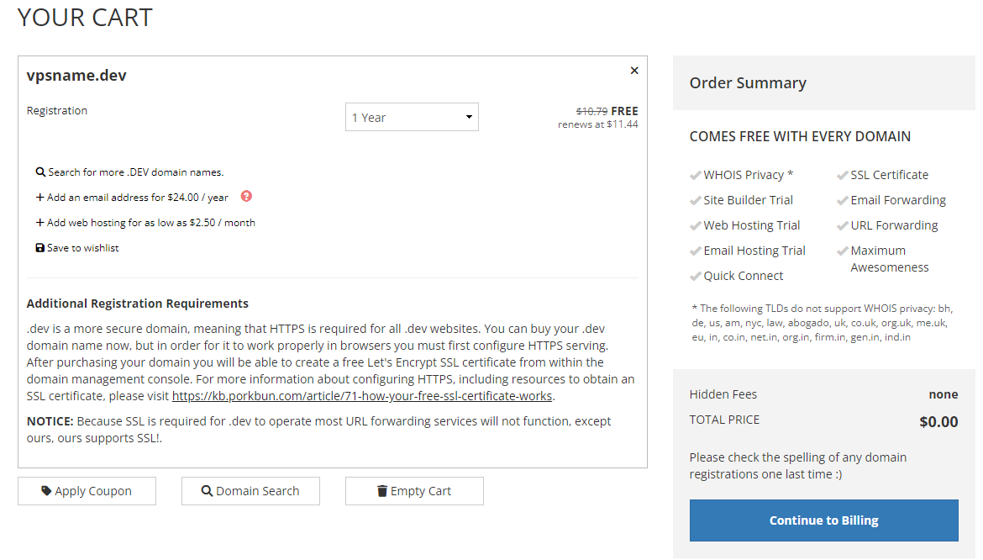Click the magnifier icon on Domain Search button

pos(207,491)
